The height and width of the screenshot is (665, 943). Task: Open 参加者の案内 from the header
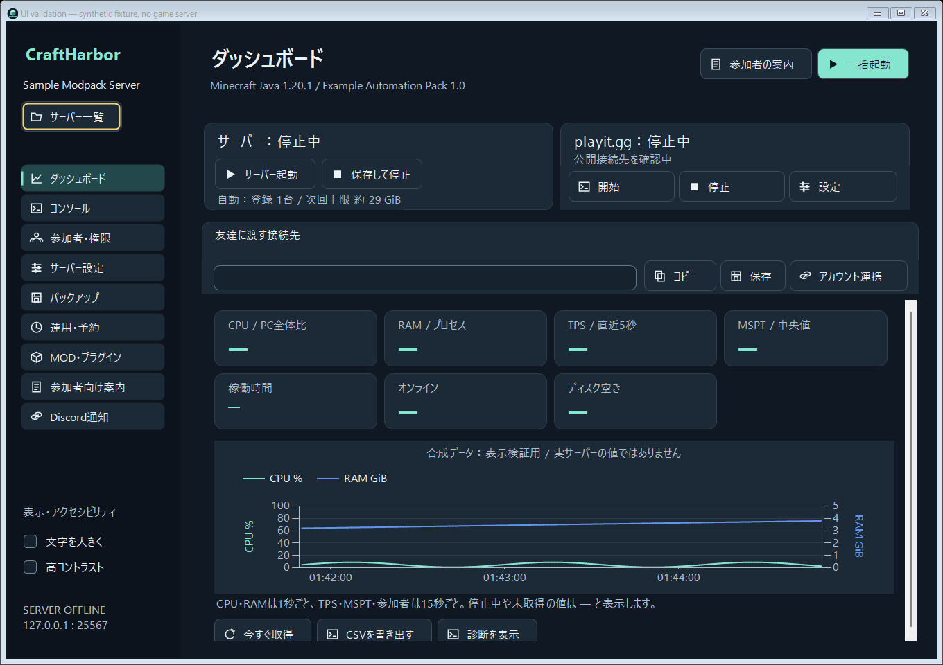756,64
